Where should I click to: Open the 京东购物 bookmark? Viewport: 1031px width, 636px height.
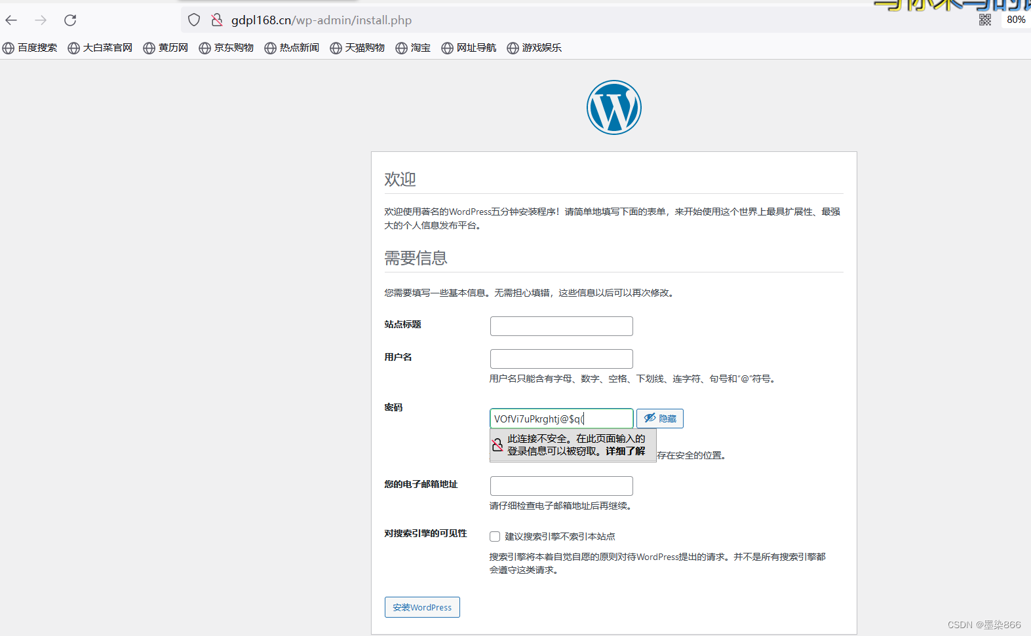point(226,48)
